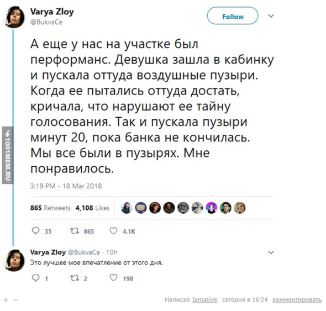The height and width of the screenshot is (311, 326).
Task: Expand the main tweet options chevron
Action: pyautogui.click(x=271, y=16)
